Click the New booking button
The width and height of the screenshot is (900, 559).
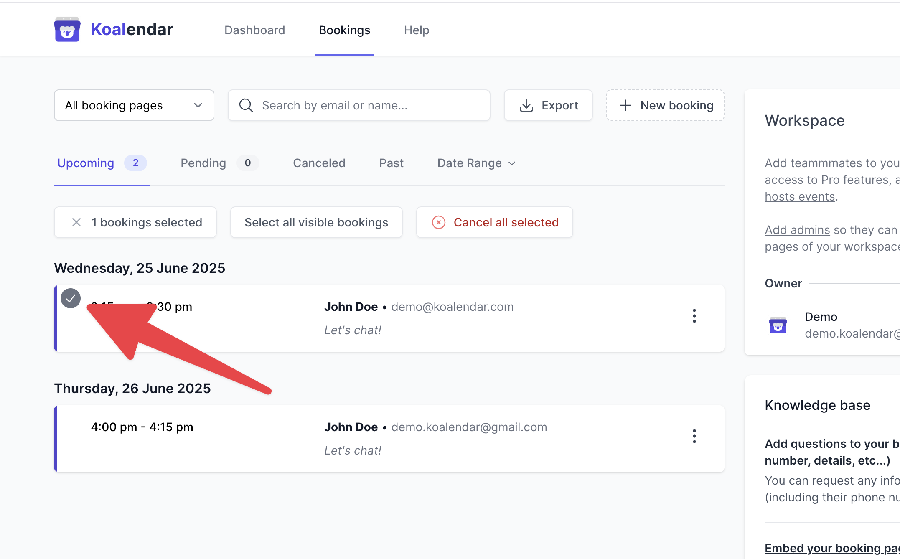click(665, 105)
